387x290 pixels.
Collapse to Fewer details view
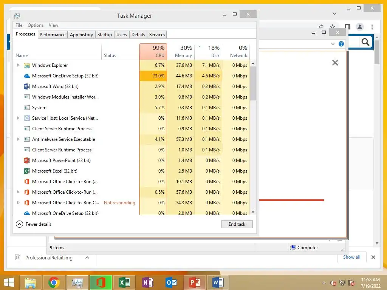tap(34, 224)
